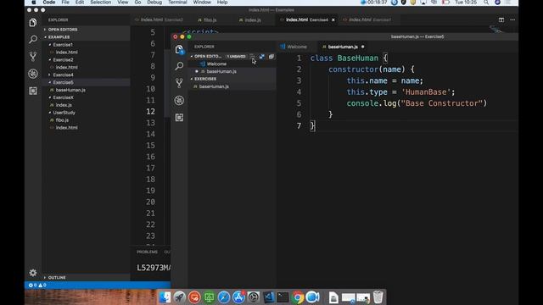The height and width of the screenshot is (305, 543).
Task: Collapse EXERCISES folder section
Action: tap(192, 79)
